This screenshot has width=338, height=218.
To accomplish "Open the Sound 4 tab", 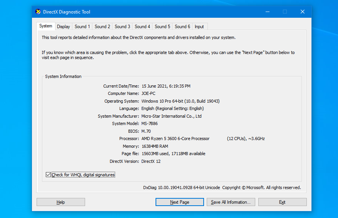I will pyautogui.click(x=142, y=27).
